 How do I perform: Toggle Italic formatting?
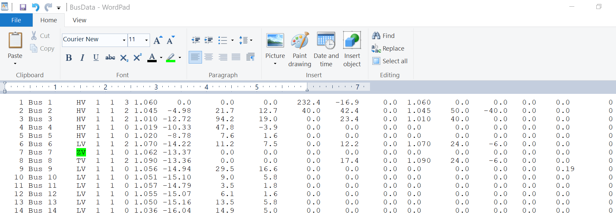click(82, 58)
